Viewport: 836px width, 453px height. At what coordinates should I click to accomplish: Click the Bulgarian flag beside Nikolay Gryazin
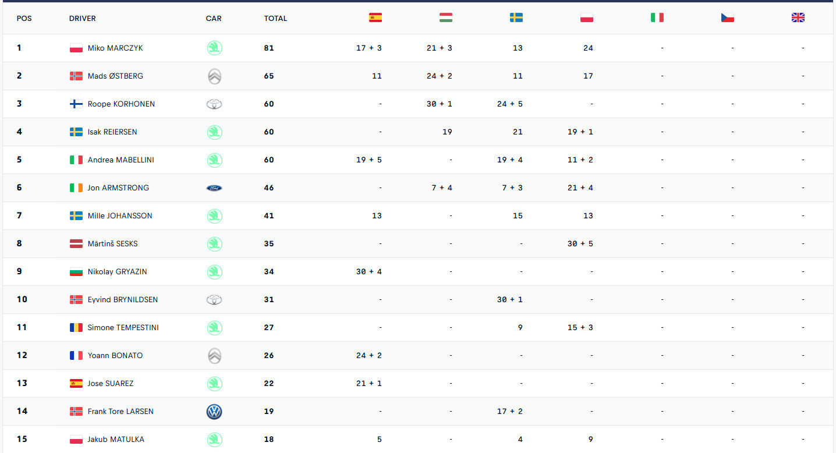pyautogui.click(x=76, y=272)
